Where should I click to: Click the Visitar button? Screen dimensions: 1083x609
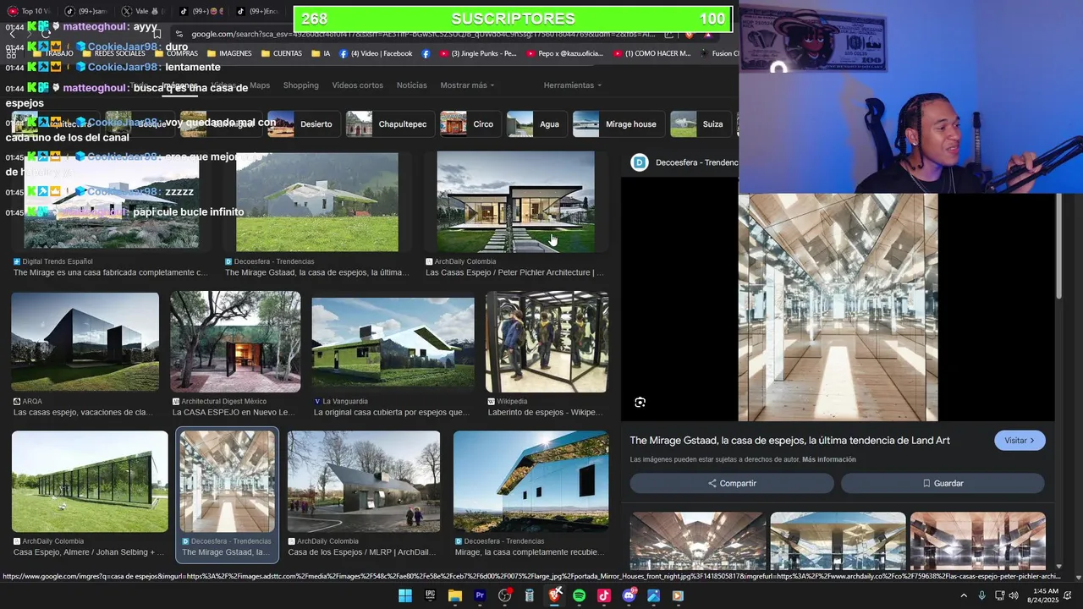(1020, 441)
